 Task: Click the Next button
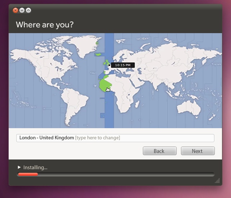(198, 151)
